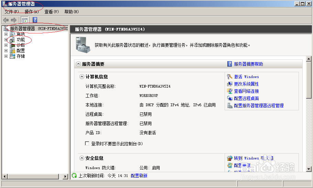Image resolution: width=313 pixels, height=188 pixels.
Task: Click the key icon beside 激活 Windows
Action: coord(229,77)
